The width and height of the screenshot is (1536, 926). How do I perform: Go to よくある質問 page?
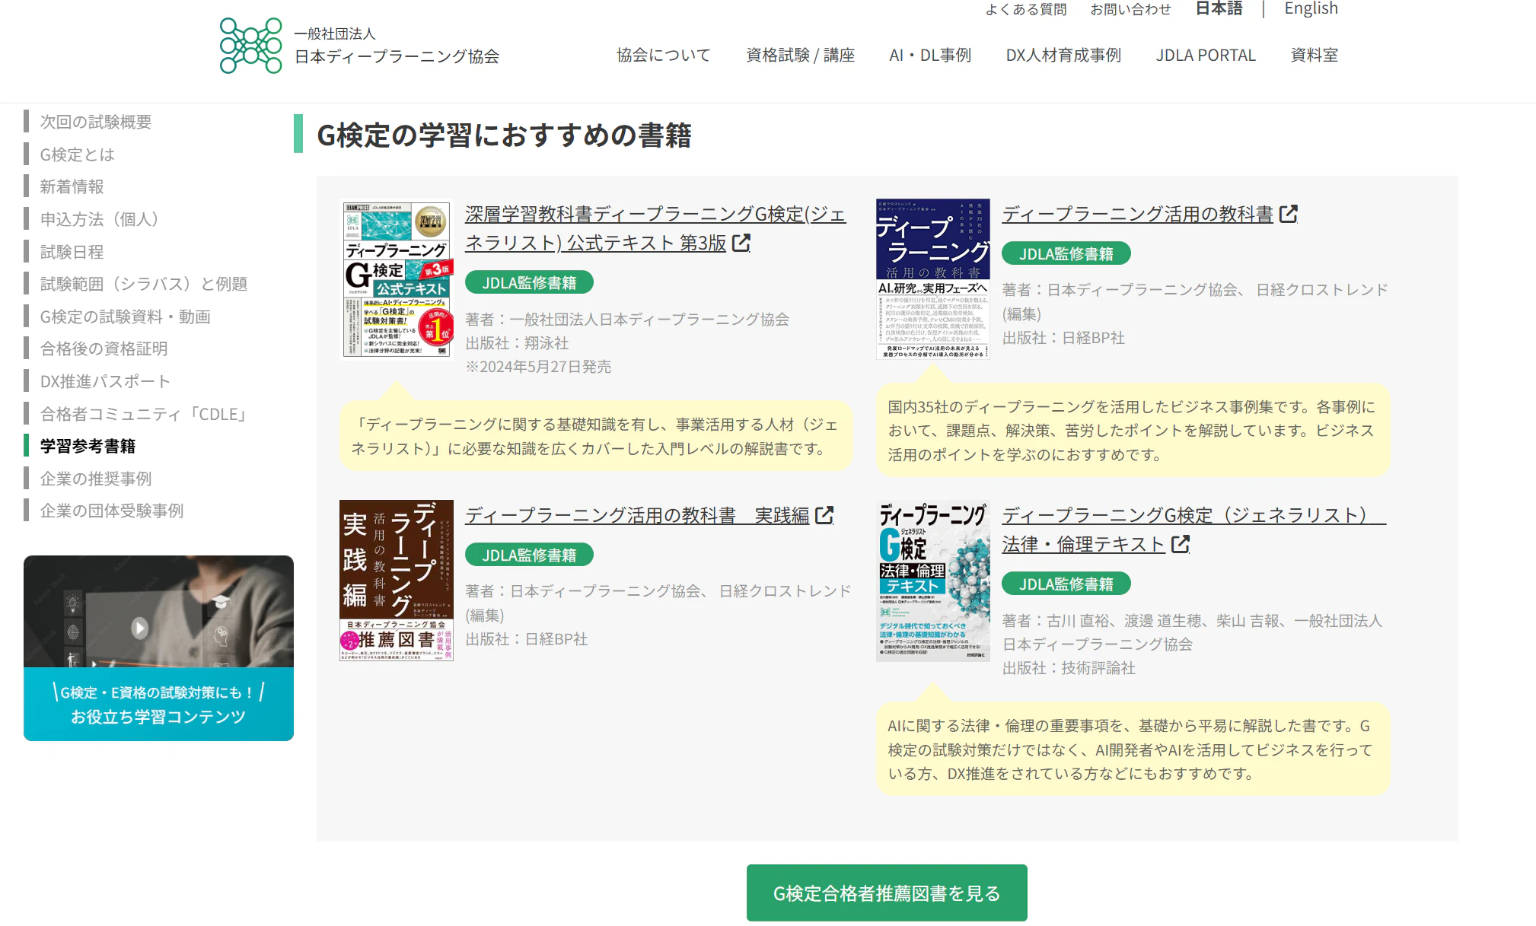[x=1026, y=9]
